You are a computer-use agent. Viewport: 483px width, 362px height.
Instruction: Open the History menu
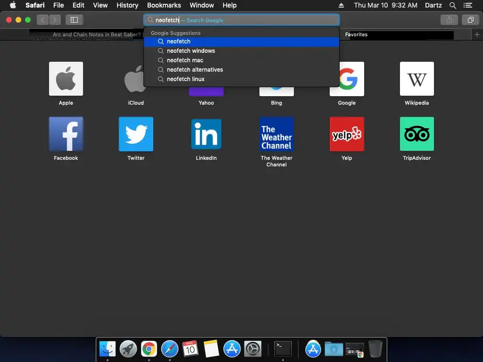point(127,5)
